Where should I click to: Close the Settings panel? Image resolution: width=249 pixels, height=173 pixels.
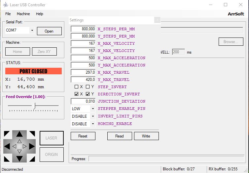(157, 20)
